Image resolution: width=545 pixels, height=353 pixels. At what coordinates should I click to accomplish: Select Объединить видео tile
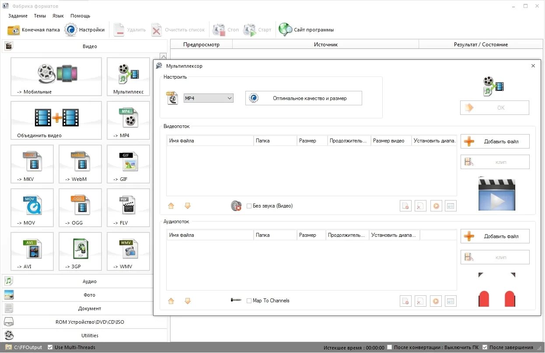(56, 121)
